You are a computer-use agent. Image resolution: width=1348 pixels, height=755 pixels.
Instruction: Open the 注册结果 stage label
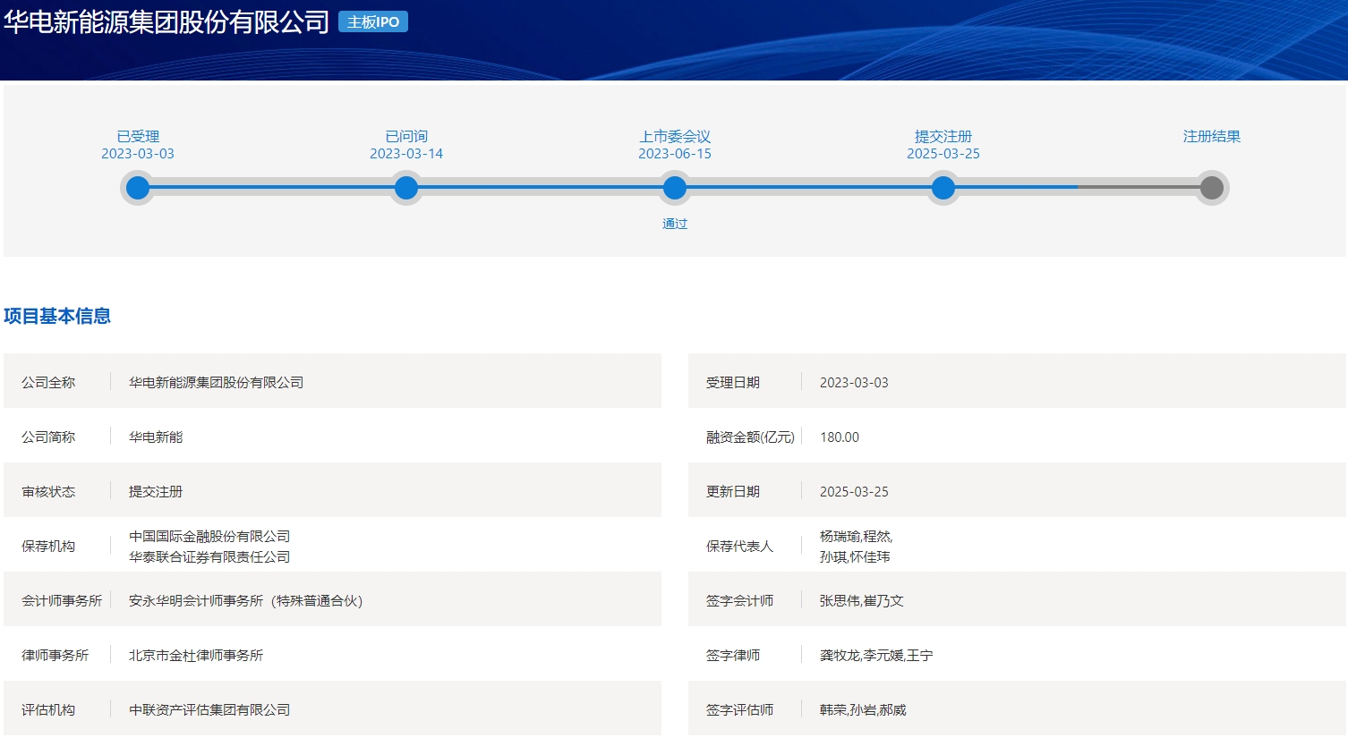1212,136
